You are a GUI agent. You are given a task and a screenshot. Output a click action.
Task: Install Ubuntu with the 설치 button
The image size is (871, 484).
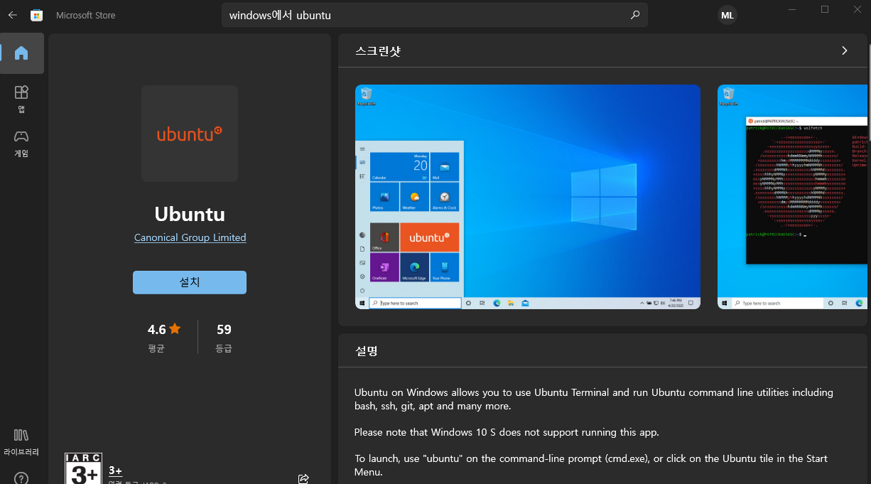pos(190,282)
